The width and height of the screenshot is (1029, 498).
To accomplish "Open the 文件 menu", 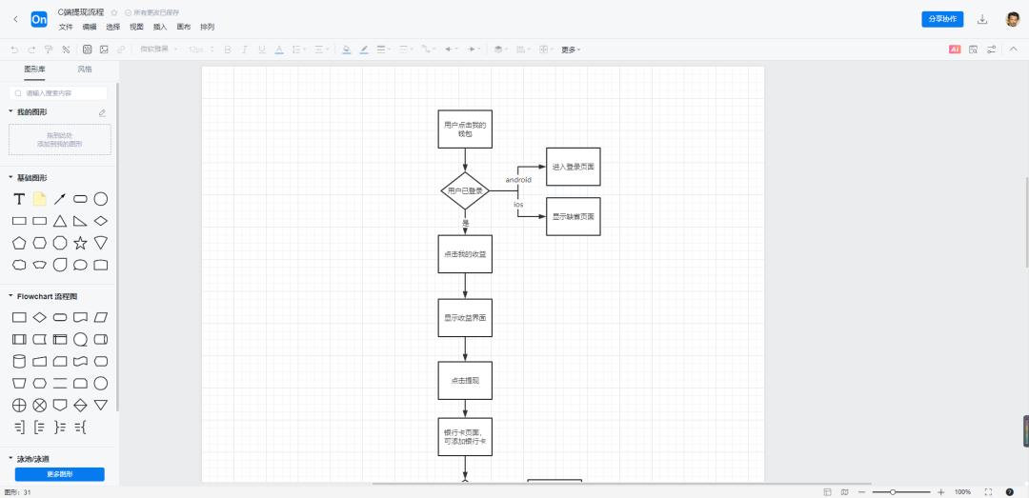I will pos(66,27).
